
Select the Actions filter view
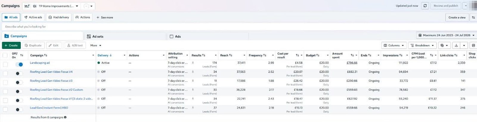click(83, 17)
